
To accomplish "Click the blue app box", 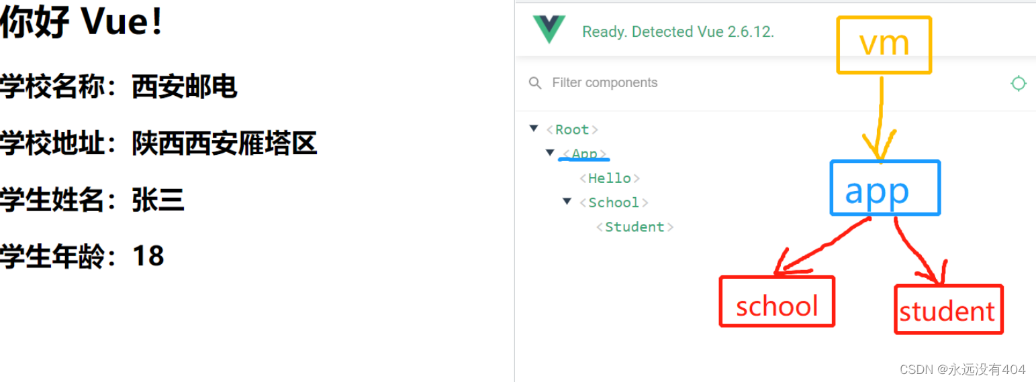I will pyautogui.click(x=885, y=188).
